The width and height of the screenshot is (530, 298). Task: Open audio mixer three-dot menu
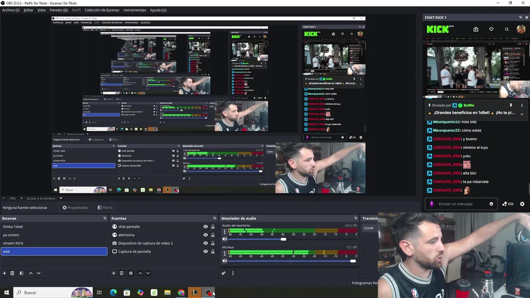point(233,273)
